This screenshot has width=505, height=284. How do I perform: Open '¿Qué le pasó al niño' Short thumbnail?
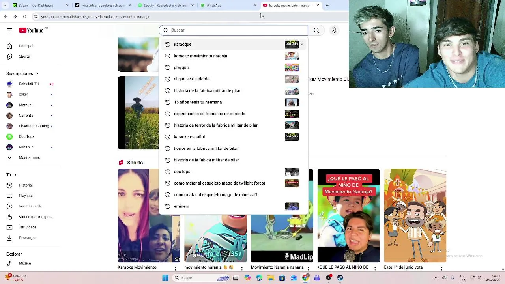[348, 215]
